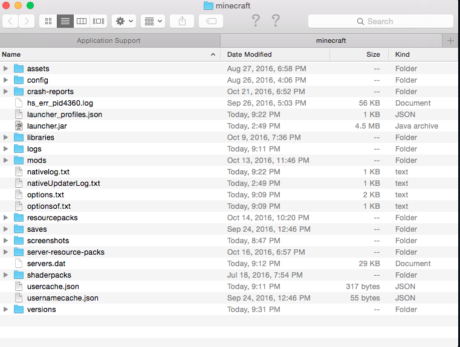Click the yellow minimize window button

click(18, 5)
